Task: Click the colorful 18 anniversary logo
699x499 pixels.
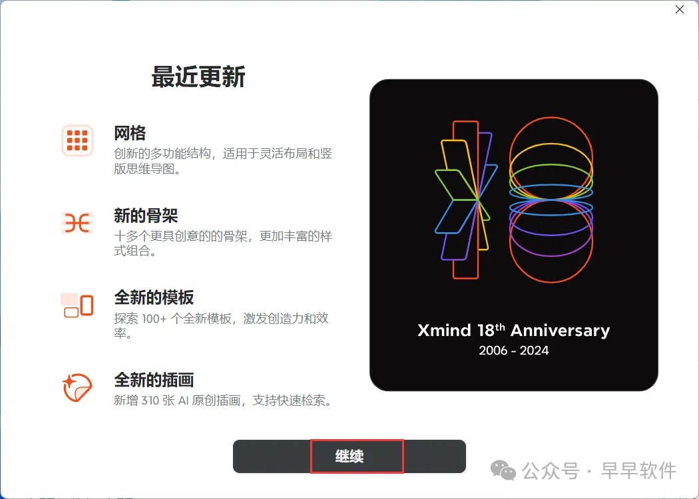Action: point(513,200)
